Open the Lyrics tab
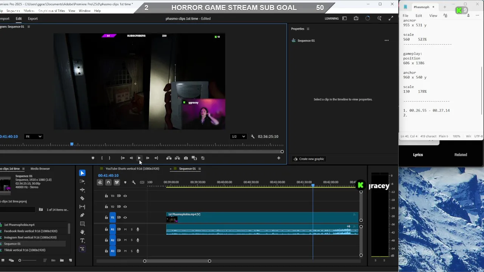The image size is (484, 272). click(418, 155)
